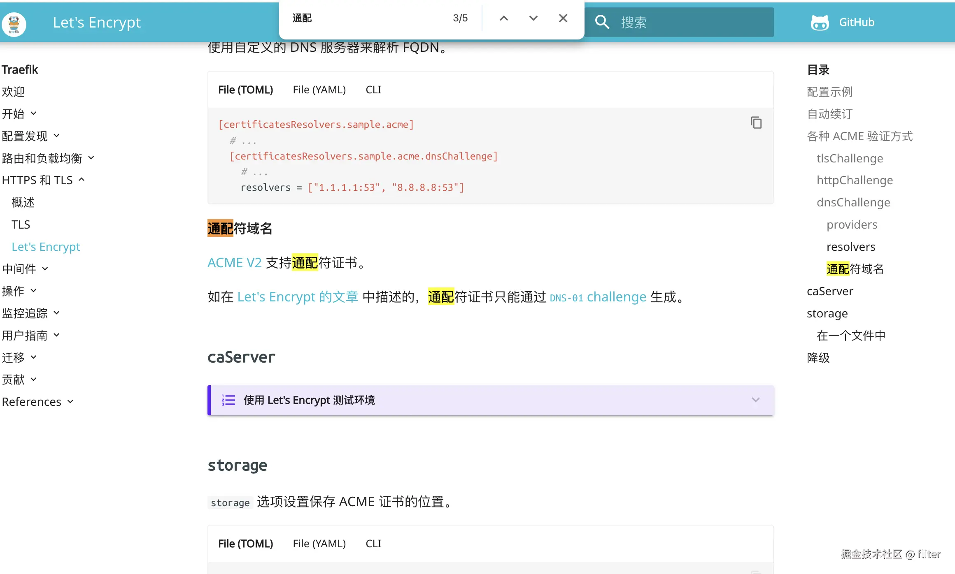Go to previous find match arrow
This screenshot has width=955, height=574.
click(503, 18)
